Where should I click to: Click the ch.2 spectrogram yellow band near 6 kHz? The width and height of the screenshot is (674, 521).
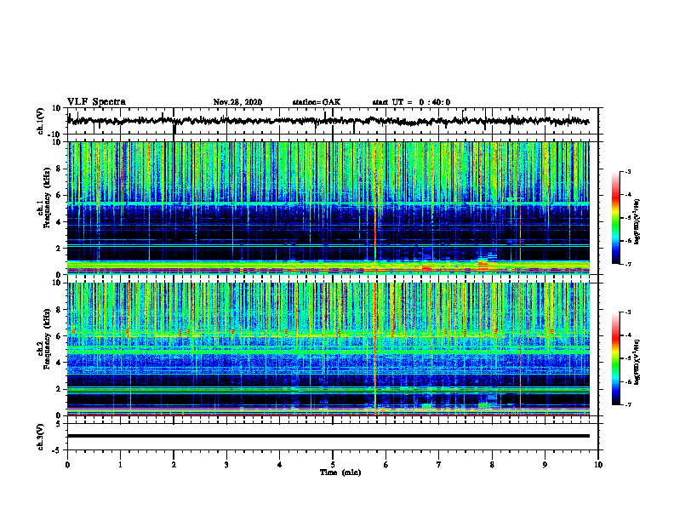pyautogui.click(x=328, y=335)
